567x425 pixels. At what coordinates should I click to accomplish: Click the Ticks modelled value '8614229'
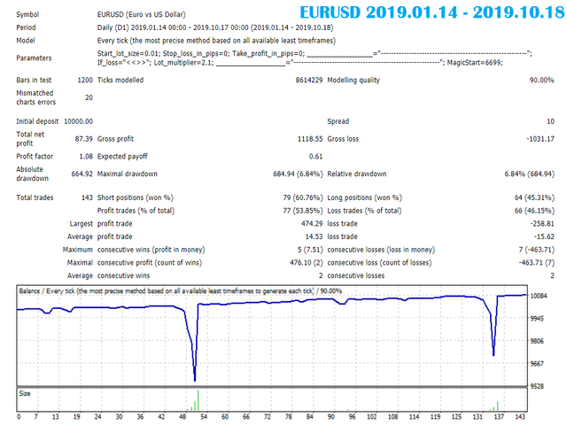click(x=309, y=81)
